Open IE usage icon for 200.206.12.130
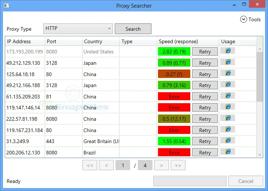Viewport: 268px width, 191px height. click(x=228, y=151)
